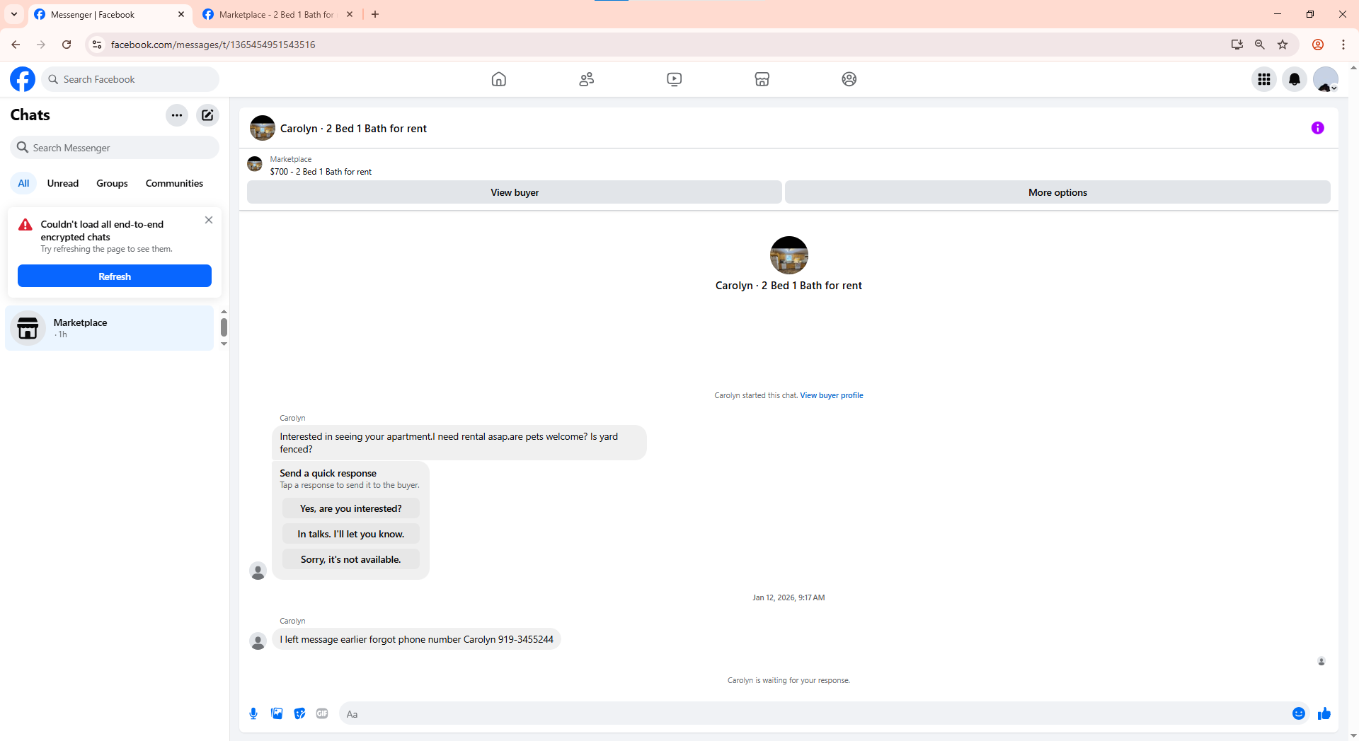The height and width of the screenshot is (741, 1359).
Task: Click the $700 - 2 Bed 1 Bath listing text
Action: click(x=321, y=172)
